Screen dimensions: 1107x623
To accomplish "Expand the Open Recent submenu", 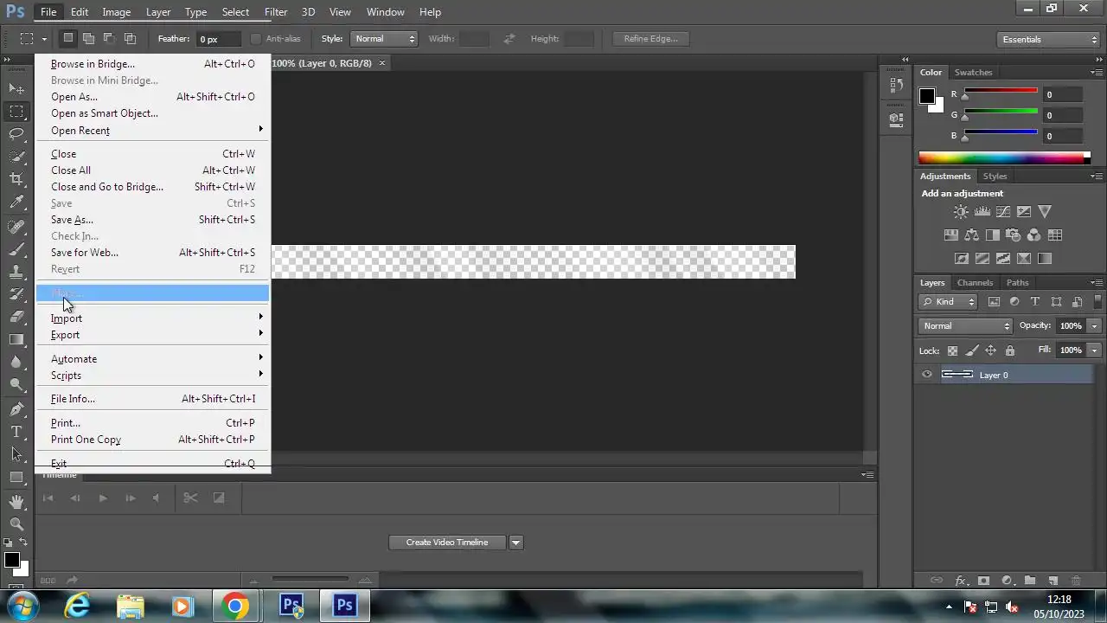I will tap(153, 130).
